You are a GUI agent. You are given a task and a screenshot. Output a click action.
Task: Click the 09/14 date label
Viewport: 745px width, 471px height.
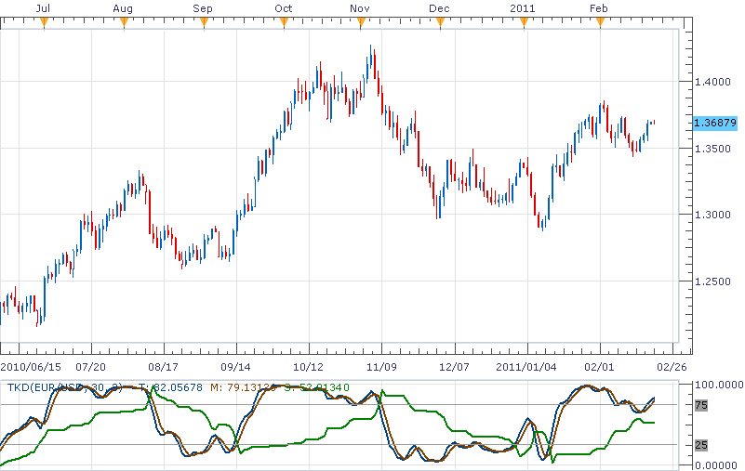(x=235, y=367)
